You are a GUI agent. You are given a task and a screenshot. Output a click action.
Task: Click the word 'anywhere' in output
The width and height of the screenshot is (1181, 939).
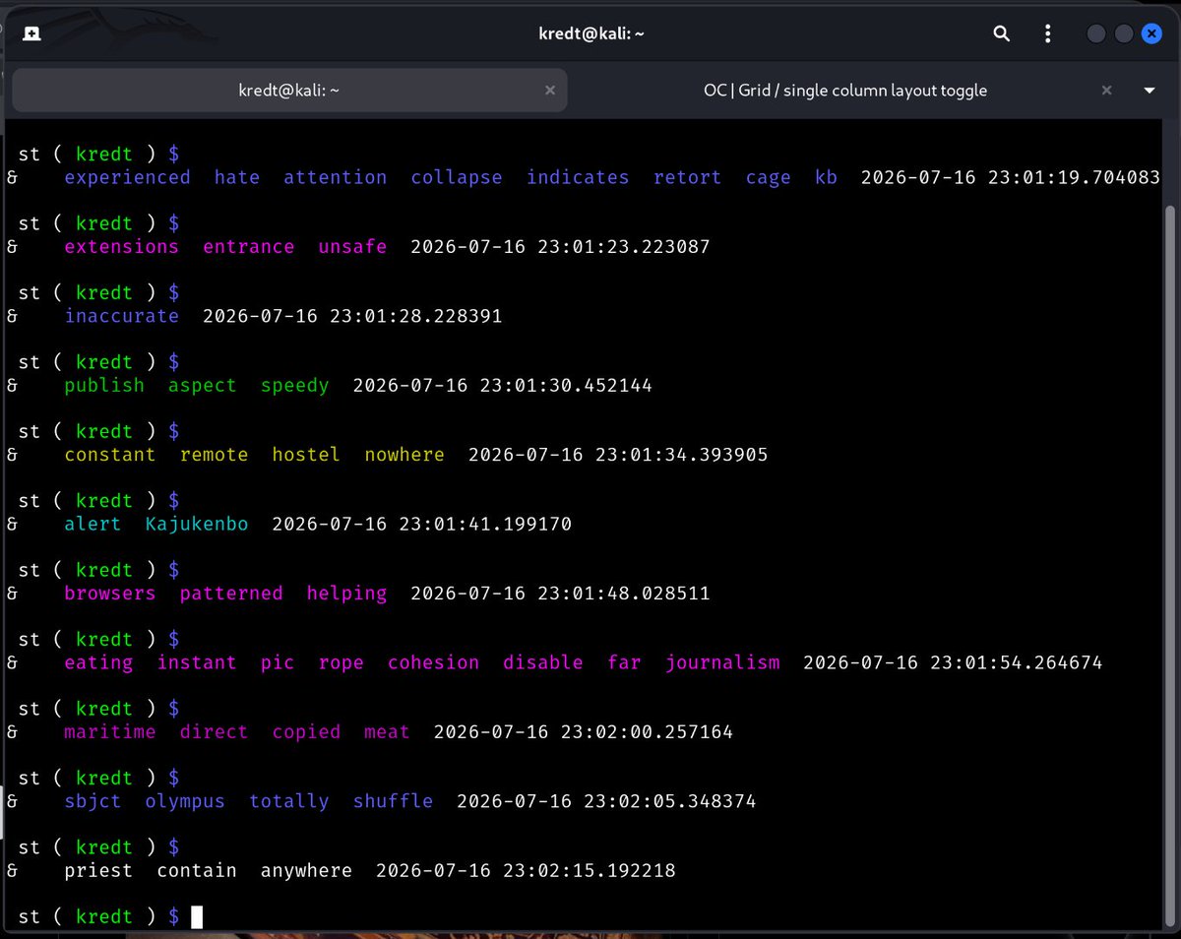tap(306, 871)
